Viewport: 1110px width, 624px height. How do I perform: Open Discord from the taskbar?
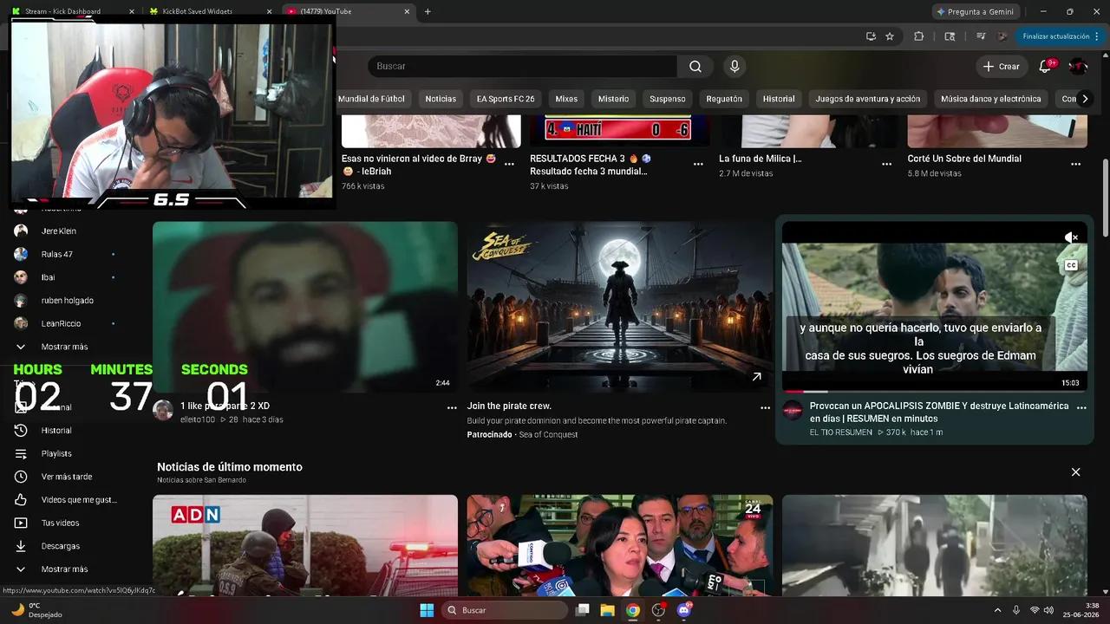click(684, 610)
